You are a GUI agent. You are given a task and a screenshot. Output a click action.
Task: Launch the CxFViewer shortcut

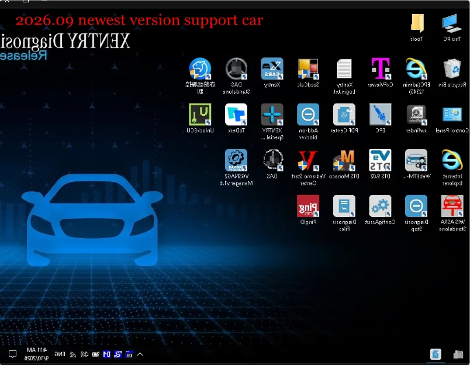380,73
